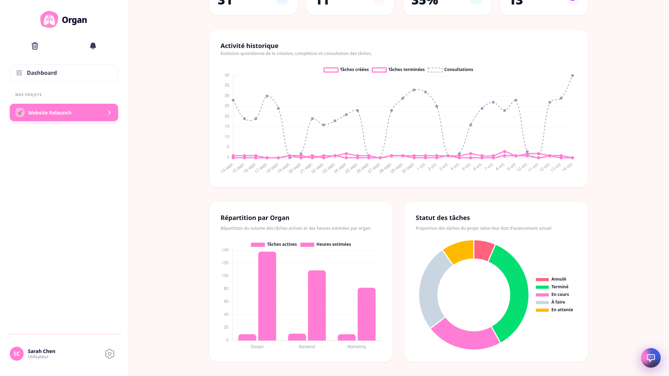Toggle À faire legend entry

point(551,302)
